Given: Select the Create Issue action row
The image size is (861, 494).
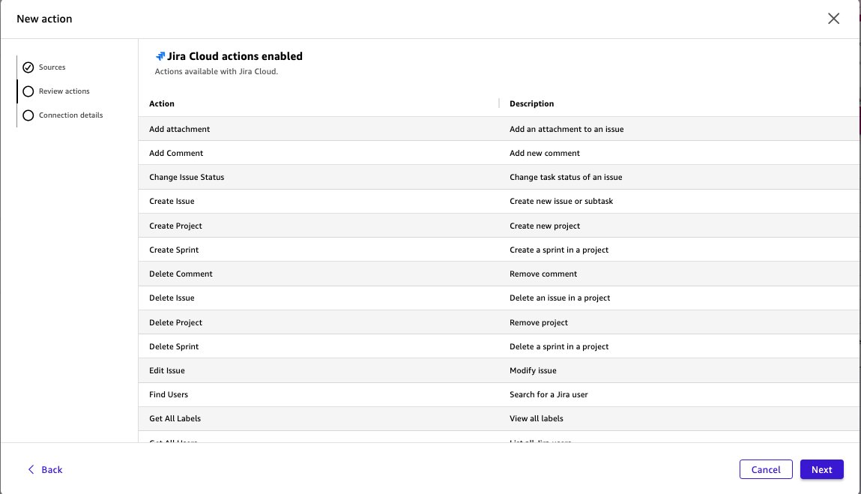Looking at the screenshot, I should click(300, 201).
